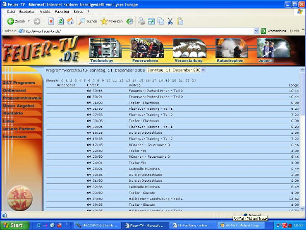Select Trailer Mix at 09:22:50
Viewport: 306px width, 230px height.
coord(173,151)
